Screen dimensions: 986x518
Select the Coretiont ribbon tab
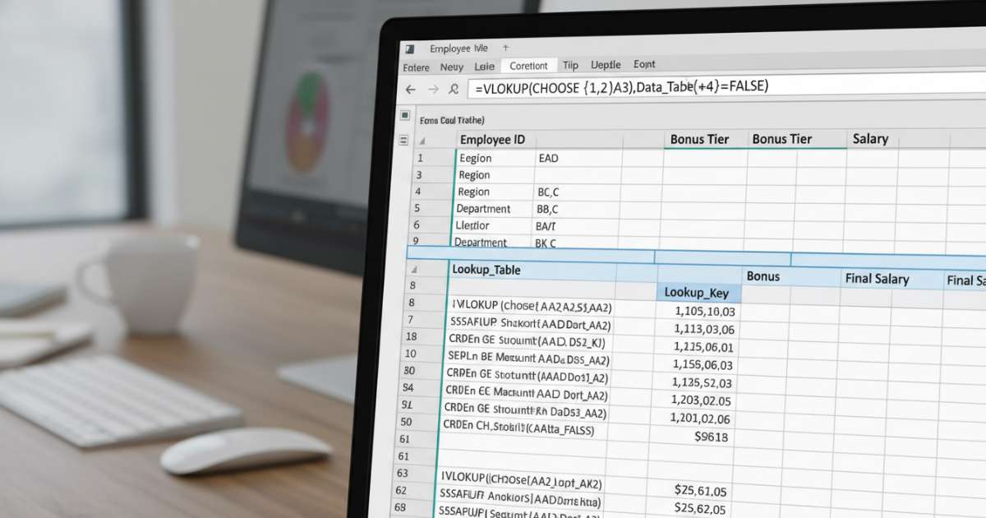[x=529, y=66]
